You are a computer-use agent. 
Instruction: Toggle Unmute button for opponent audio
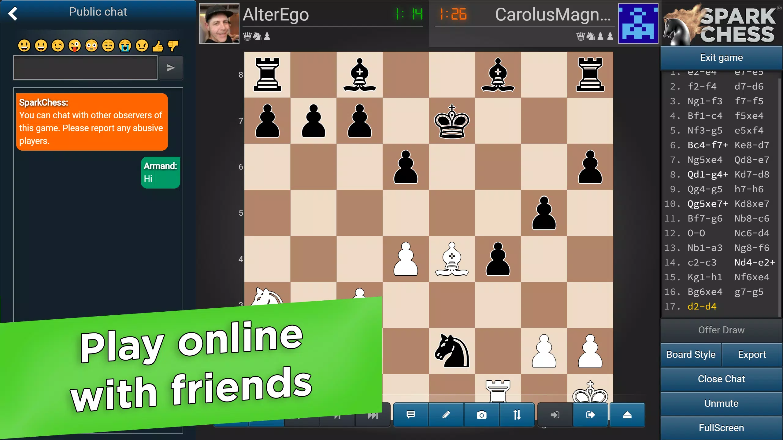721,403
